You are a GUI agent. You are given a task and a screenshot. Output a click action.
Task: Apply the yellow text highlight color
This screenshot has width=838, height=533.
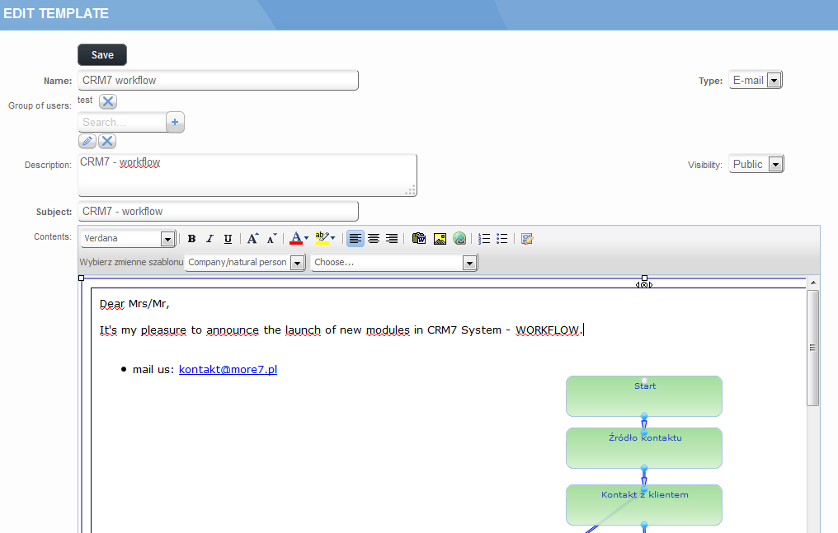[322, 238]
